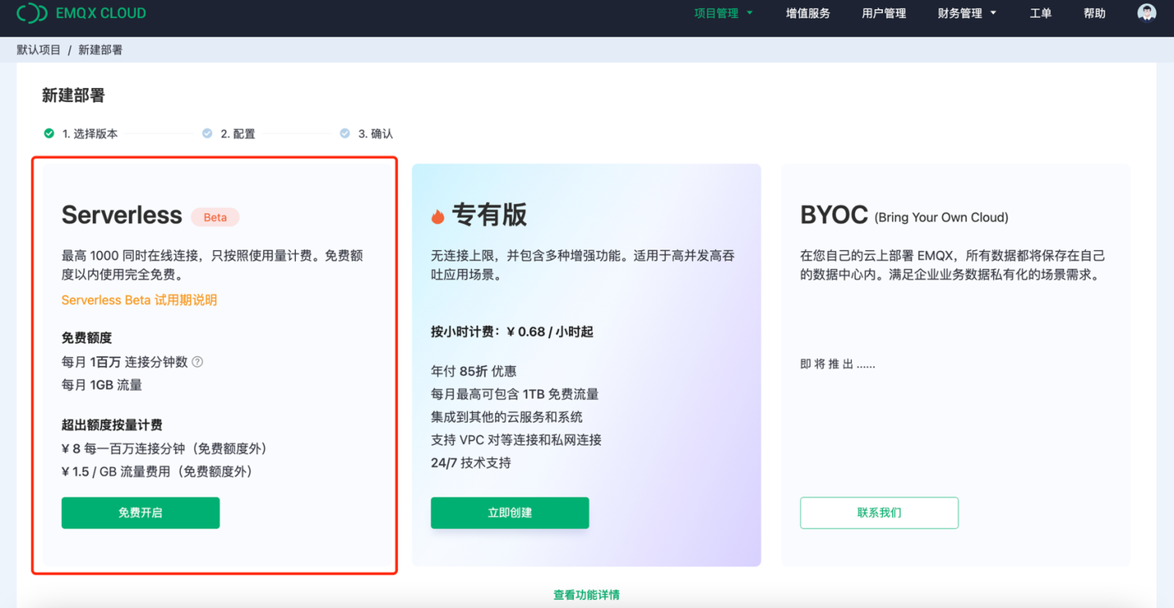
Task: Open the user avatar profile icon
Action: (1146, 12)
